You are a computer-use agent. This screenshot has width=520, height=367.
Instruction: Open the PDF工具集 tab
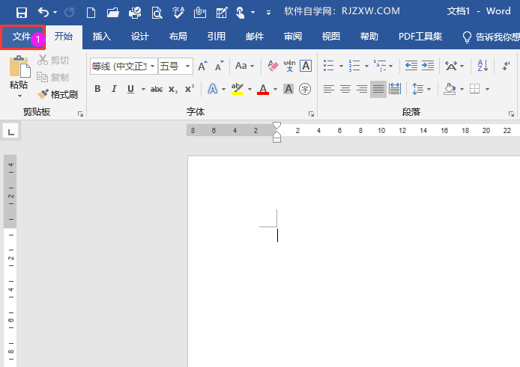pos(420,37)
